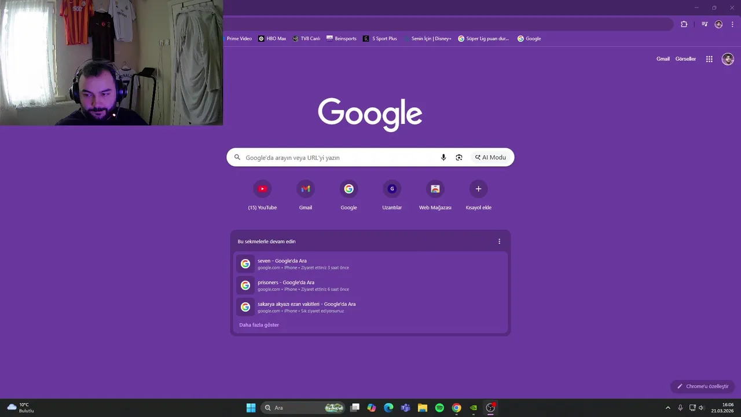Viewport: 741px width, 417px height.
Task: Open Microsoft Teams from the taskbar
Action: pos(405,408)
